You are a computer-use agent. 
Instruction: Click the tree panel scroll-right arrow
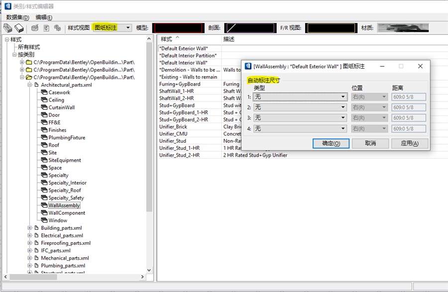[142, 277]
